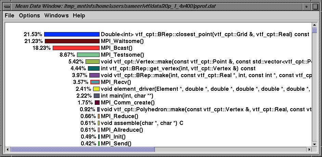This screenshot has width=322, height=157.
Task: Select the MPI_Comm_create() label
Action: (x=128, y=102)
